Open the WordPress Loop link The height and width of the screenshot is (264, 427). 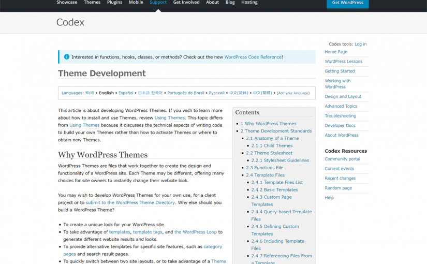point(196,232)
